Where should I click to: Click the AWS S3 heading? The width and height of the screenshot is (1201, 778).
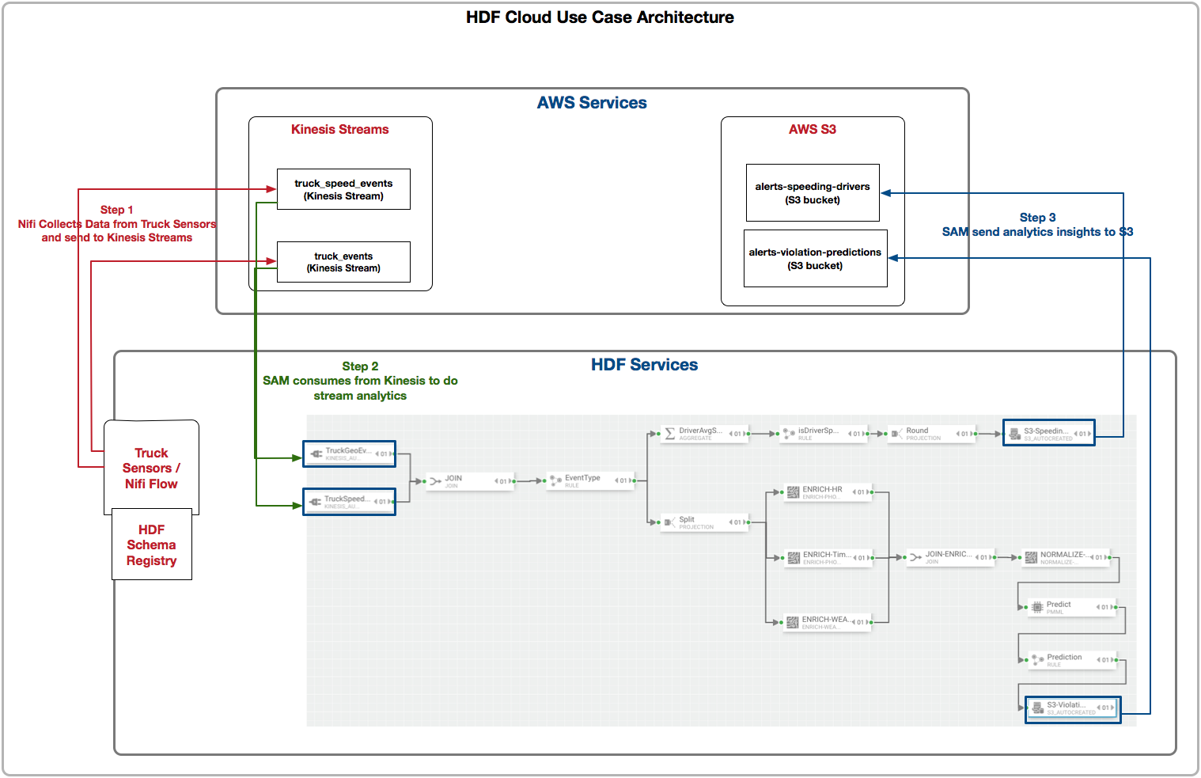pyautogui.click(x=813, y=130)
